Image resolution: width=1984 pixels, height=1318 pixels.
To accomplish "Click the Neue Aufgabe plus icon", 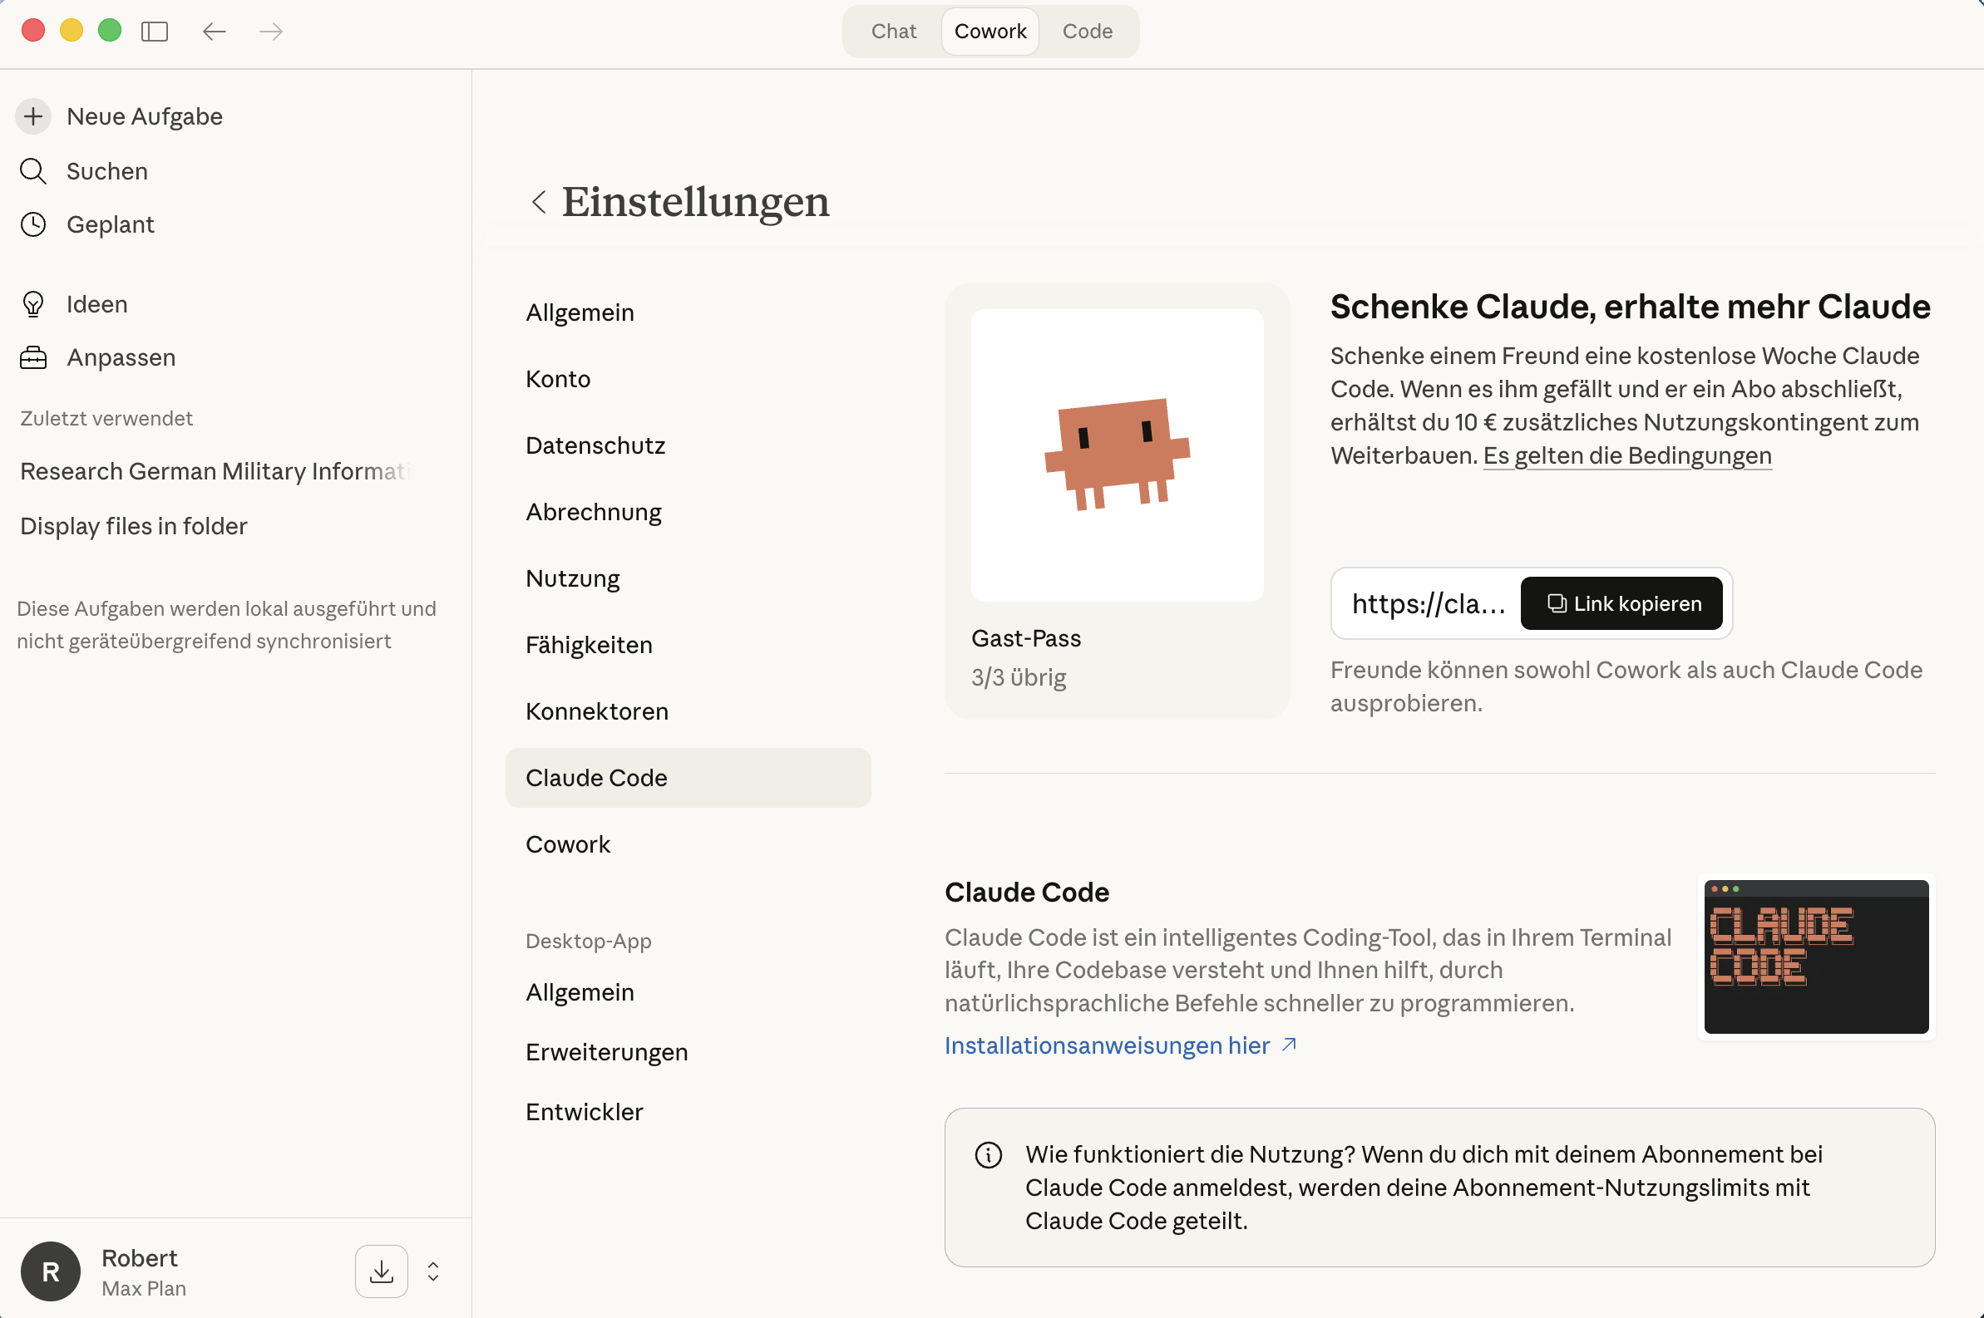I will 32,116.
